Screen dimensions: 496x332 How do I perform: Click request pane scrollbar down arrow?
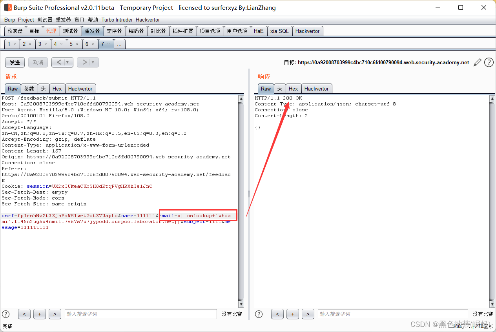point(241,304)
